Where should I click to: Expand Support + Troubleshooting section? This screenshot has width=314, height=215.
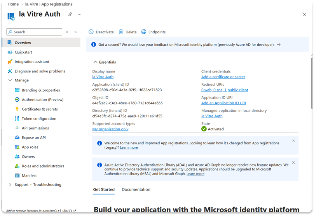click(x=10, y=185)
